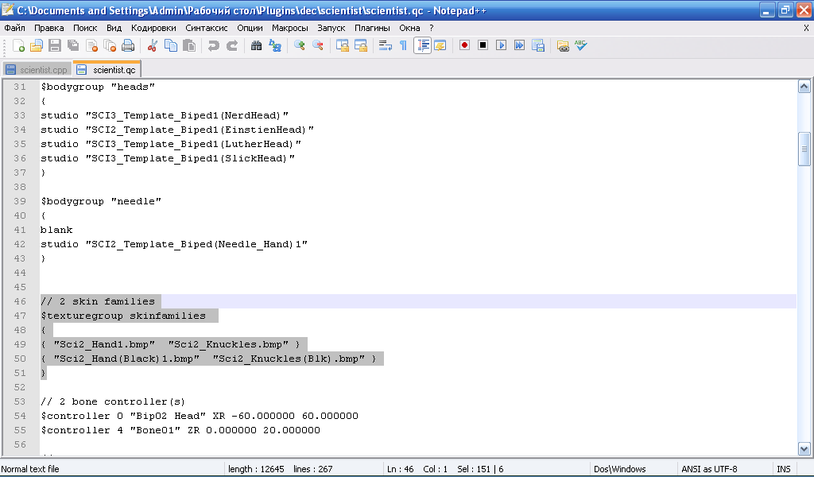This screenshot has height=477, width=814.
Task: Open the Опции menu
Action: (x=250, y=28)
